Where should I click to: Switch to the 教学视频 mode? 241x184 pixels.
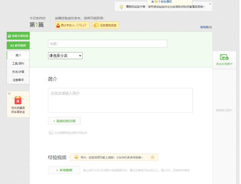coord(18,45)
